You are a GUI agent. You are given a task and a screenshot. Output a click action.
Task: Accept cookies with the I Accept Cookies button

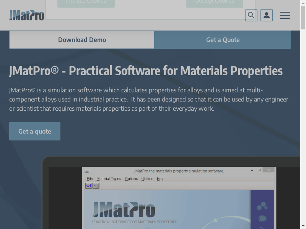pos(214,2)
